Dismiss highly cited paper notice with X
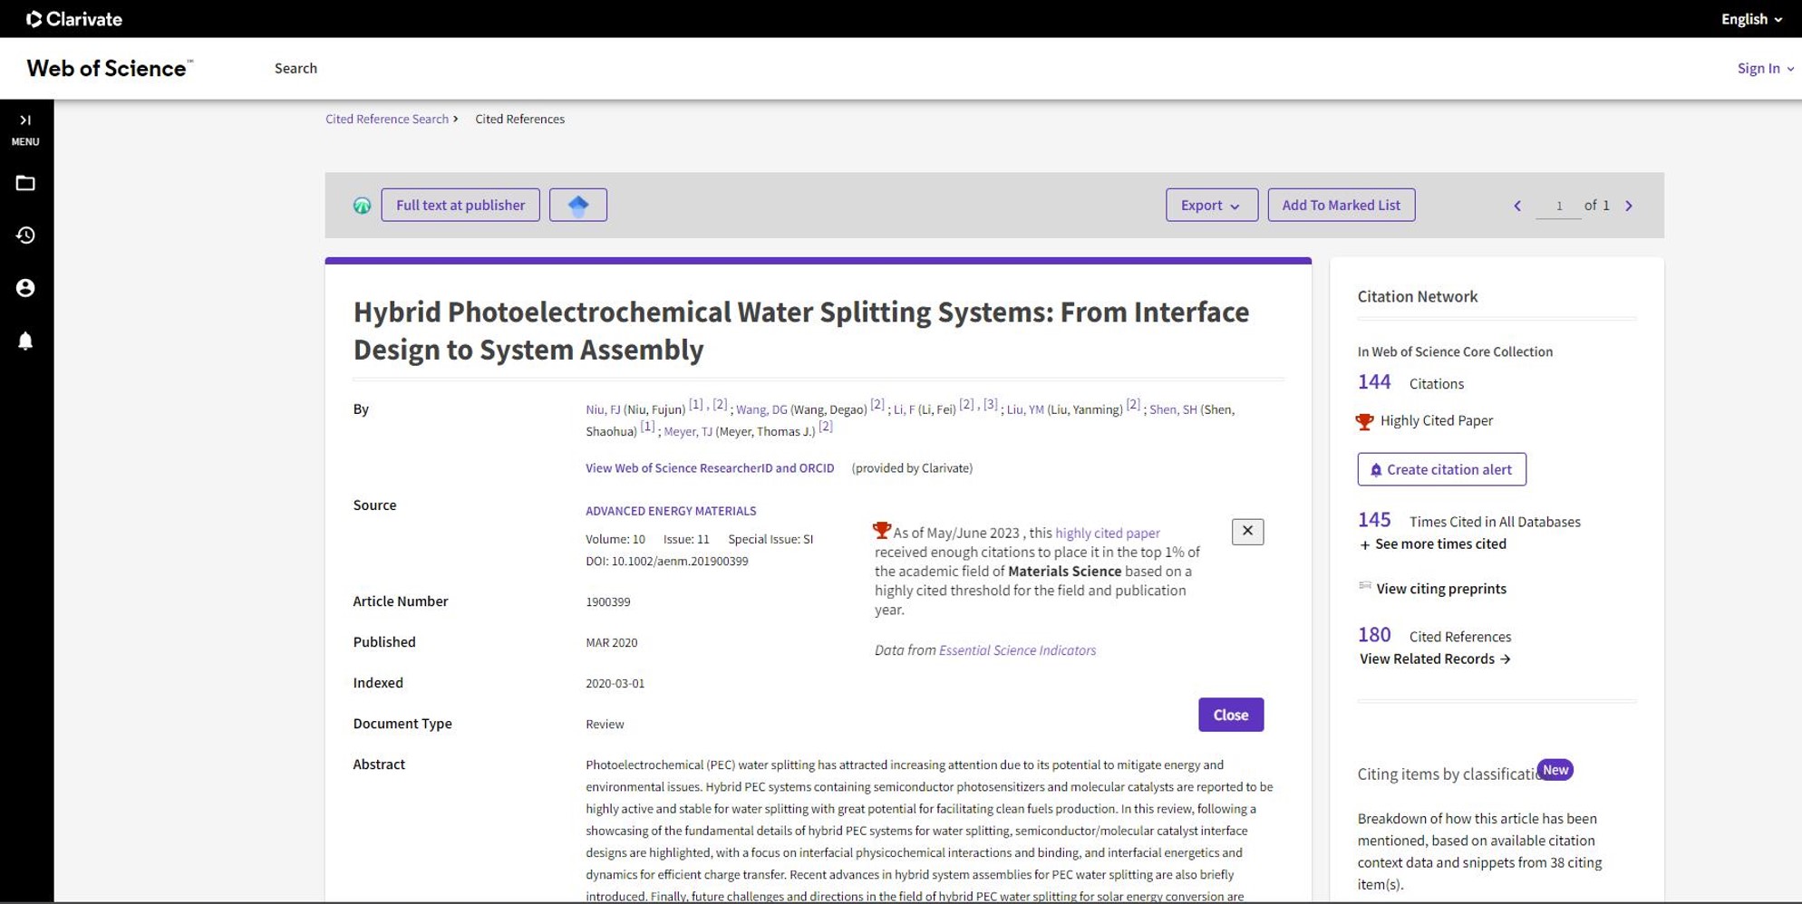This screenshot has width=1802, height=904. (1247, 532)
